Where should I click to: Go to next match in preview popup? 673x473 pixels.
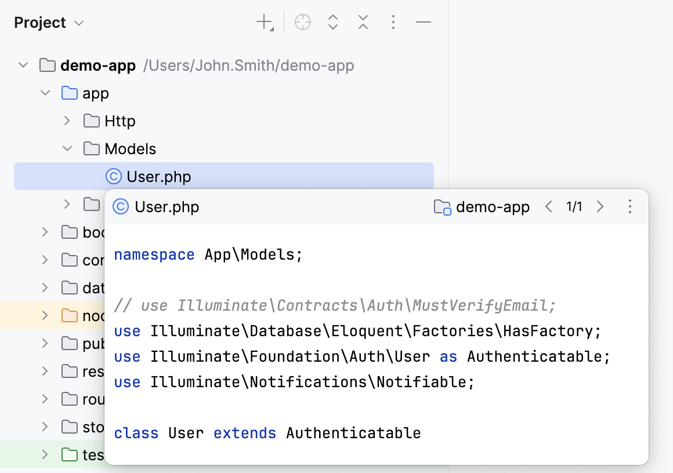600,206
